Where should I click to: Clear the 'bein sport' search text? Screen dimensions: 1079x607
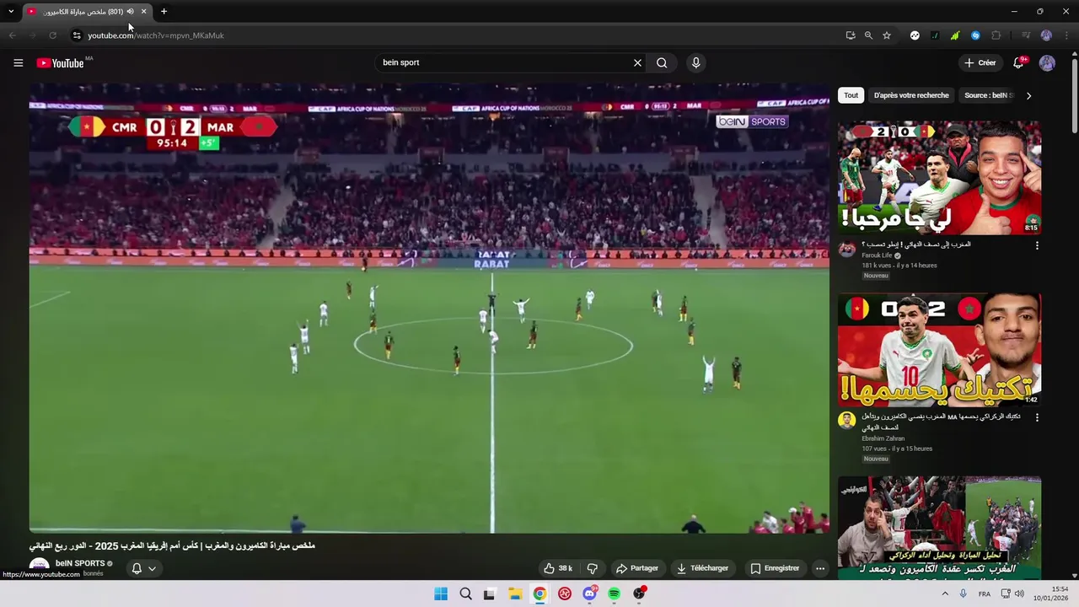point(637,62)
